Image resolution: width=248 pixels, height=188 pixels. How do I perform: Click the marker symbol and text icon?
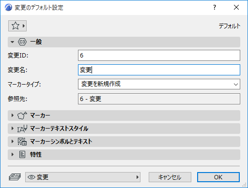pyautogui.click(x=22, y=142)
